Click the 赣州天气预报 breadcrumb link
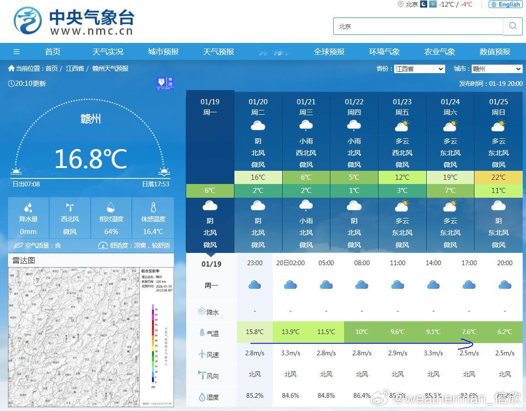 (x=111, y=68)
